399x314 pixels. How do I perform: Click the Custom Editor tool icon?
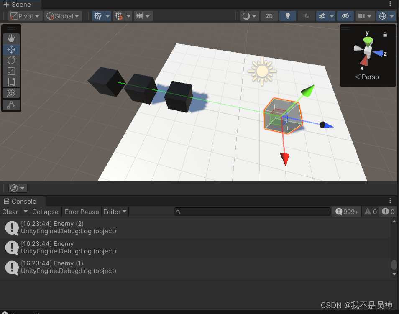[11, 105]
